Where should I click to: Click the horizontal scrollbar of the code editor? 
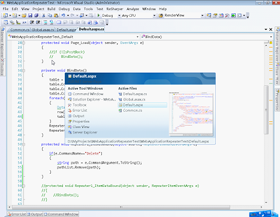coord(121,207)
